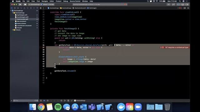Open the Navigate menu
Screen dimensions: 200x112
(45, 1)
